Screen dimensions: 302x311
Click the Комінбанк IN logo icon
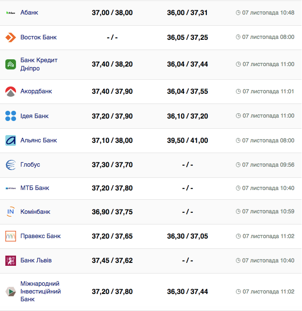coord(11,212)
